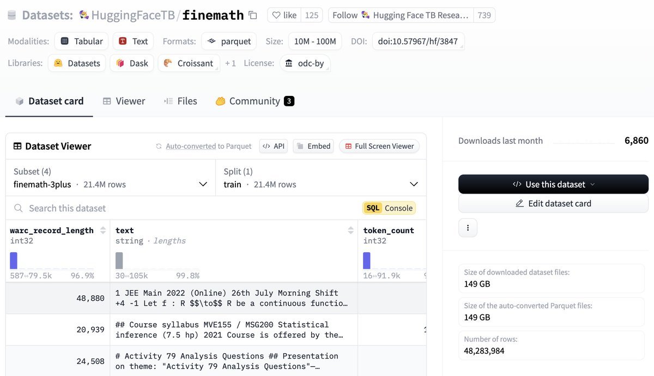This screenshot has height=376, width=654.
Task: Open the Community tab
Action: pyautogui.click(x=255, y=101)
